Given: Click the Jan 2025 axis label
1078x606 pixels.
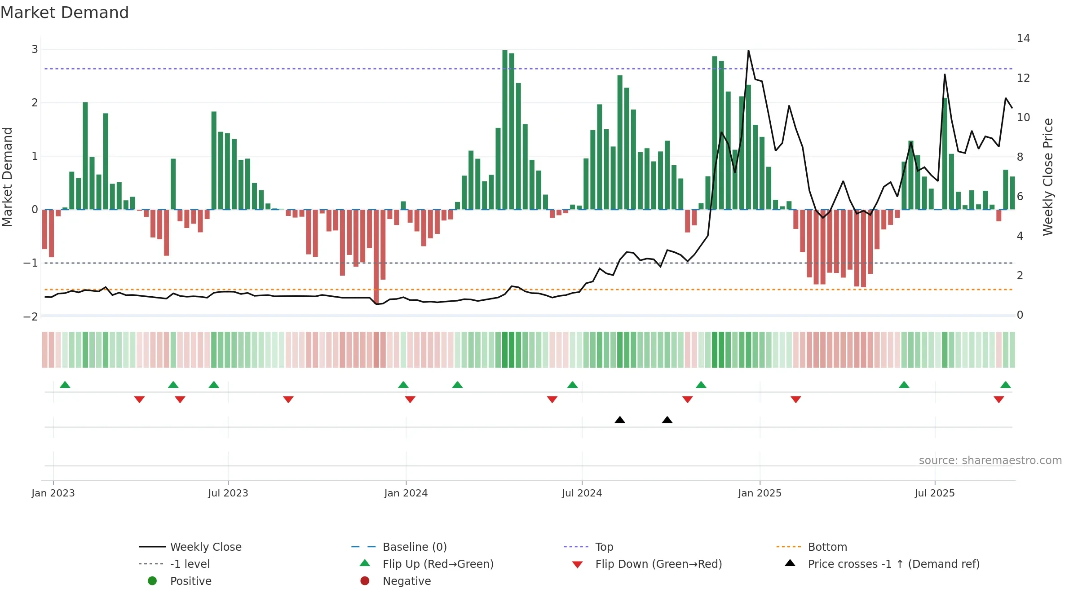Looking at the screenshot, I should coord(760,493).
